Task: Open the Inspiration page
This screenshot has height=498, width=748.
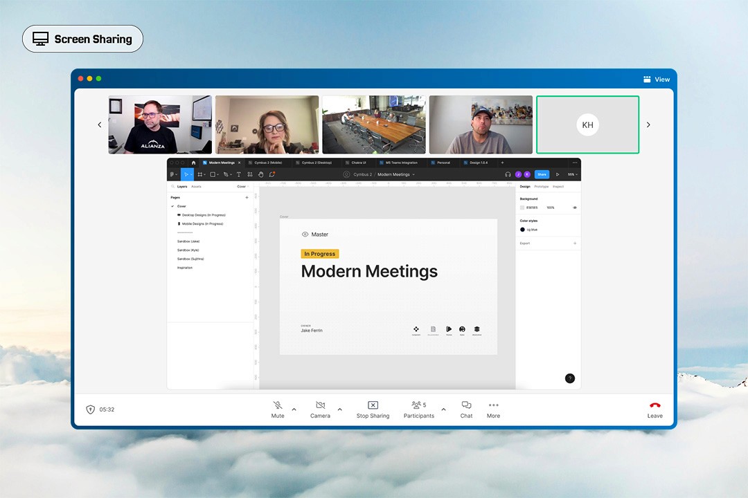Action: pos(185,268)
